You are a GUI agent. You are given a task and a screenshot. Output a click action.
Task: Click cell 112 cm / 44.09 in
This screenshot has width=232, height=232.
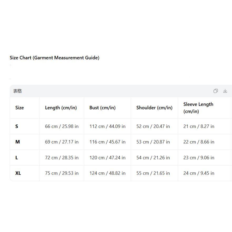(x=107, y=126)
